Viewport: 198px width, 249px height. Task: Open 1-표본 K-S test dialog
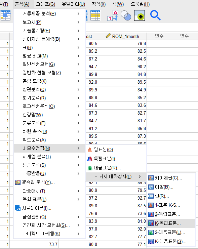pyautogui.click(x=171, y=205)
